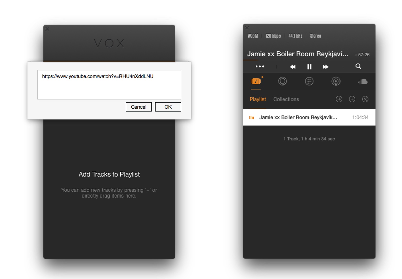Click the arrow-in-circle export playlist icon

(339, 99)
